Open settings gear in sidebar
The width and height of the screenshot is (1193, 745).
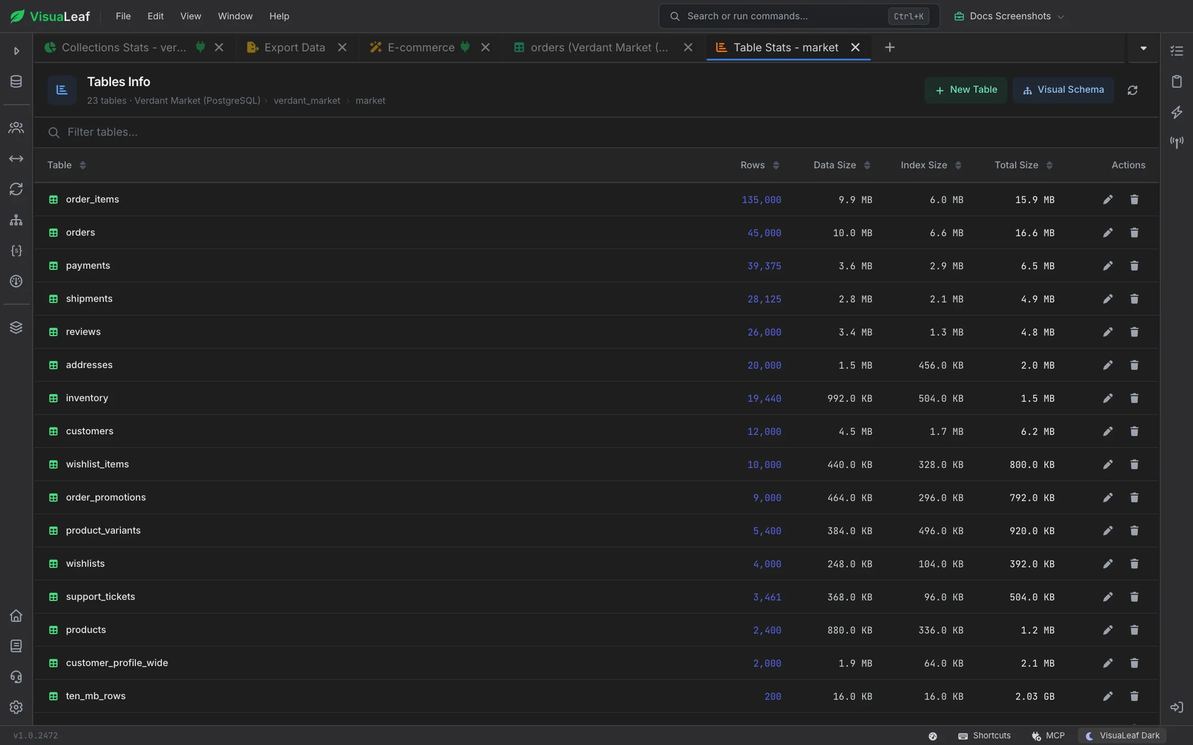(x=16, y=707)
